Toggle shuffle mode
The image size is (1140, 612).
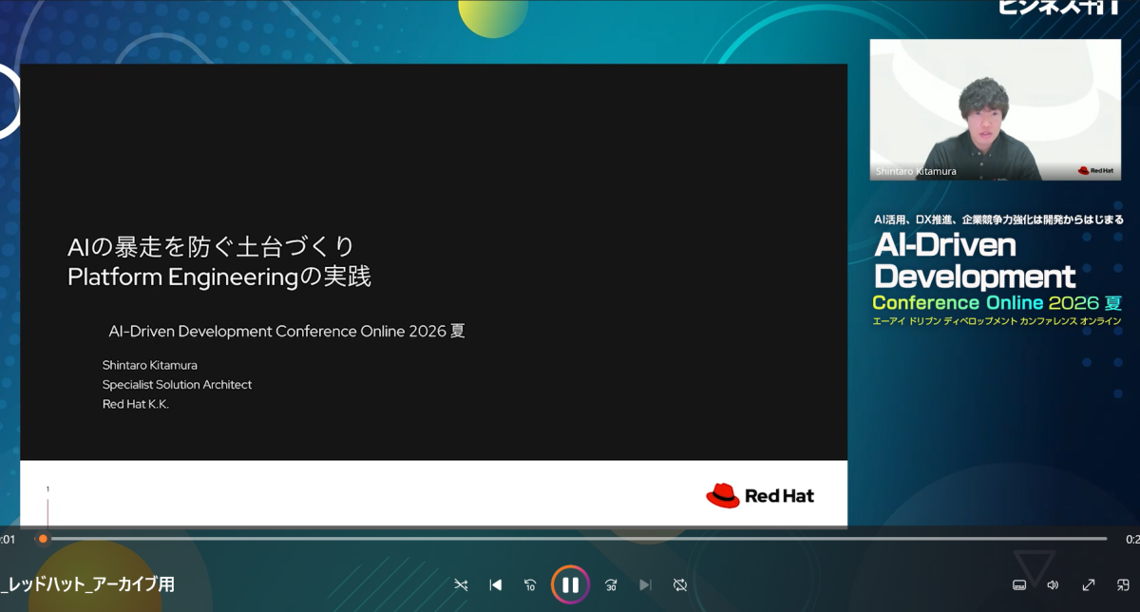click(461, 585)
